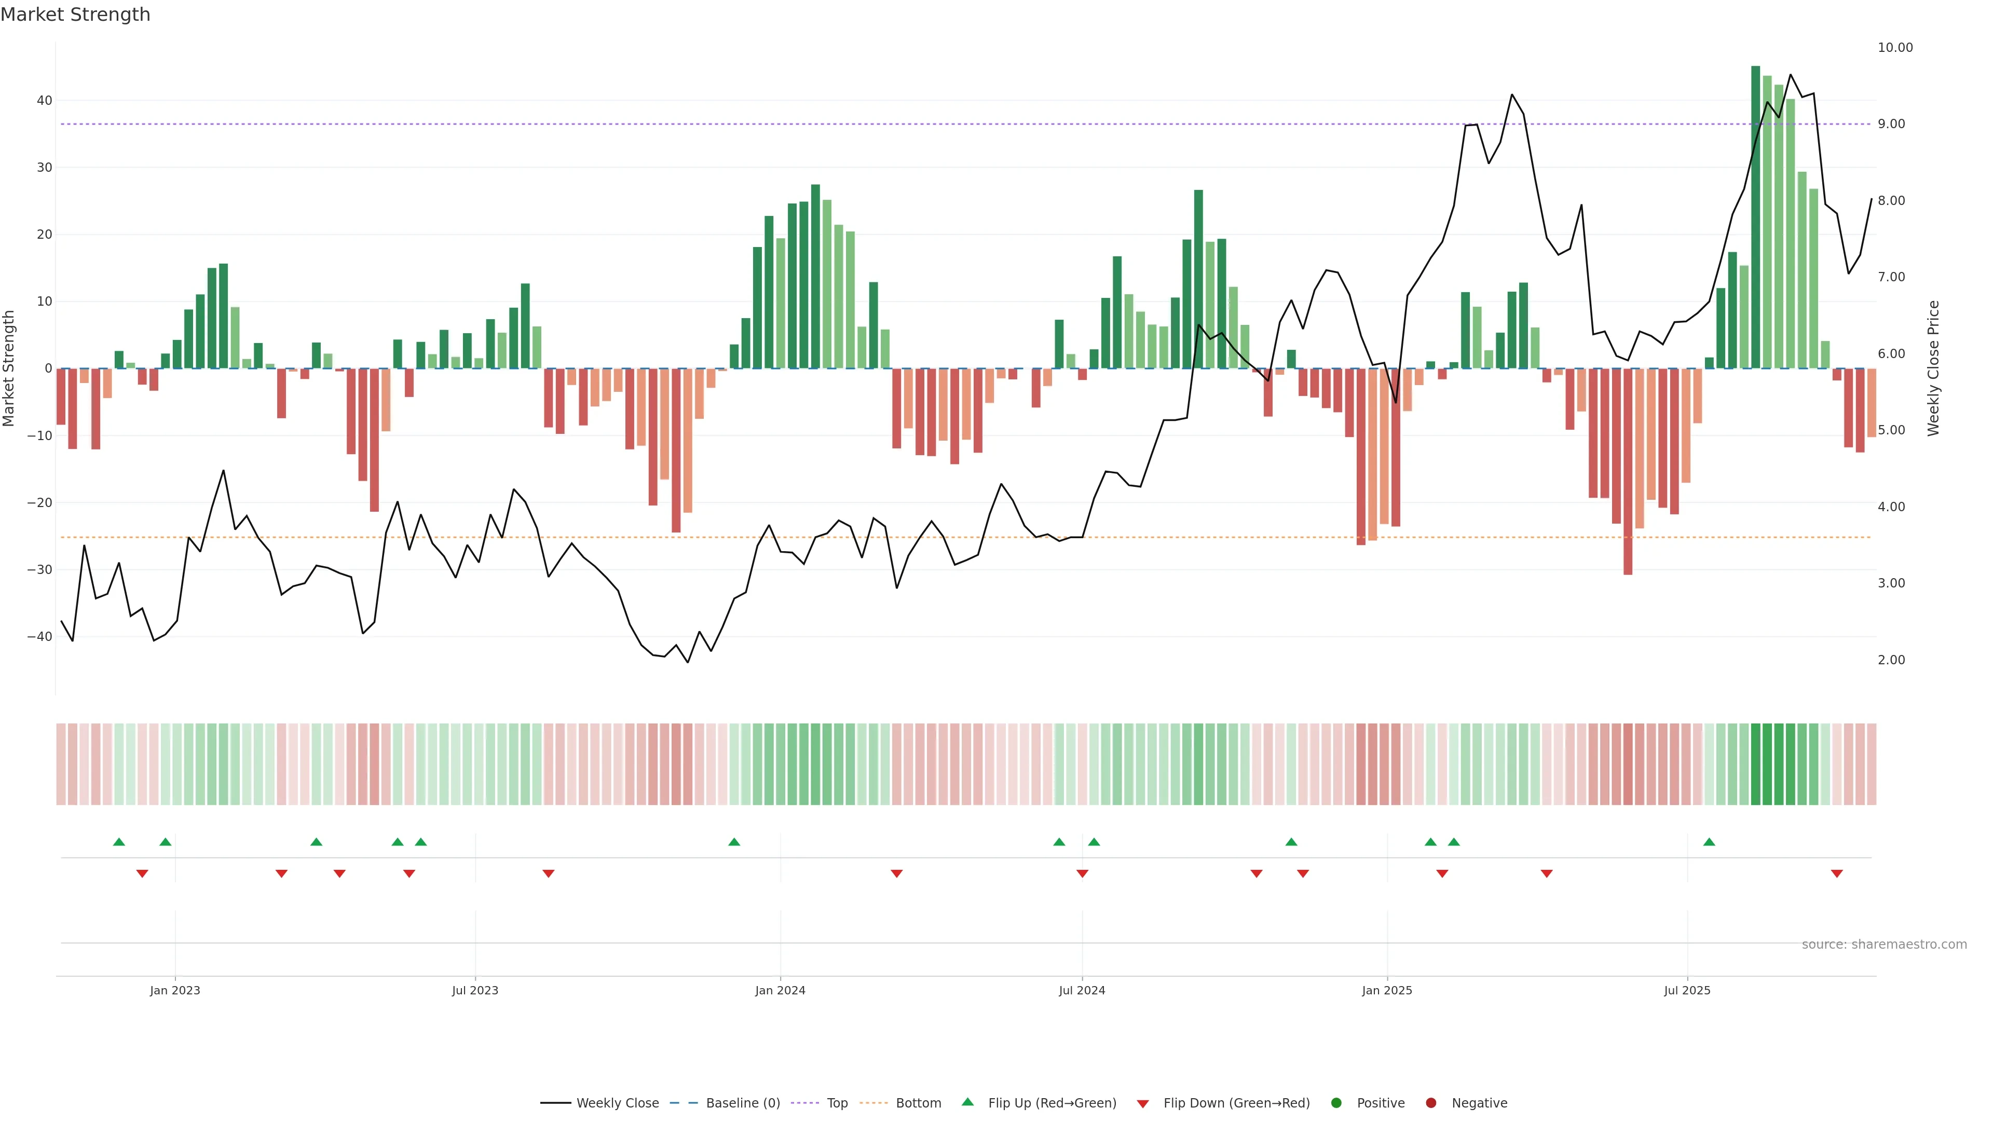This screenshot has height=1121, width=1993.
Task: Click the Weekly Close Price axis title
Action: (x=1933, y=368)
